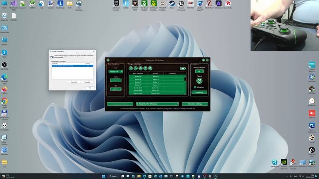This screenshot has width=319, height=179.
Task: Select the Button Start row in gamepad column
Action: point(138,88)
